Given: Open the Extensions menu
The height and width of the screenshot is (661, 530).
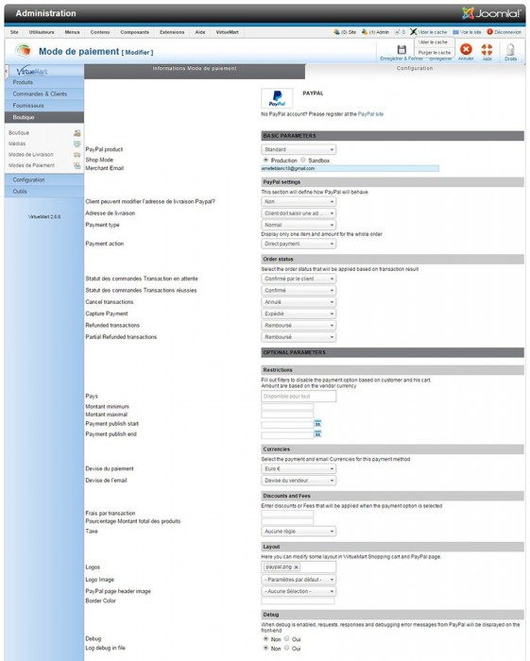Looking at the screenshot, I should tap(172, 32).
